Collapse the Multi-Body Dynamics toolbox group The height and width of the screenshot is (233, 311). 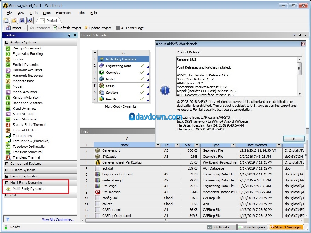click(7, 183)
